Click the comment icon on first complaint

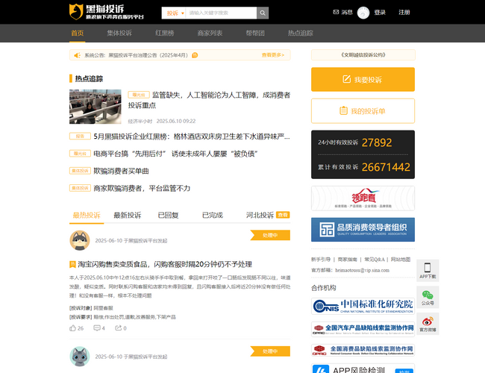pos(98,327)
